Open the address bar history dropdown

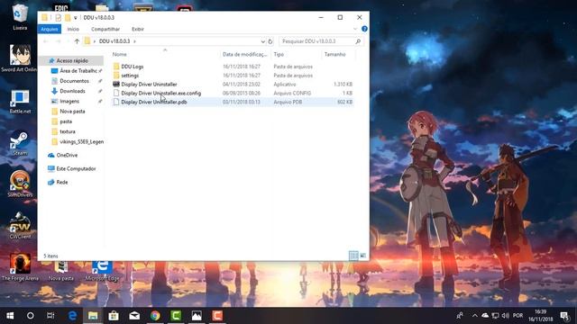(x=262, y=41)
